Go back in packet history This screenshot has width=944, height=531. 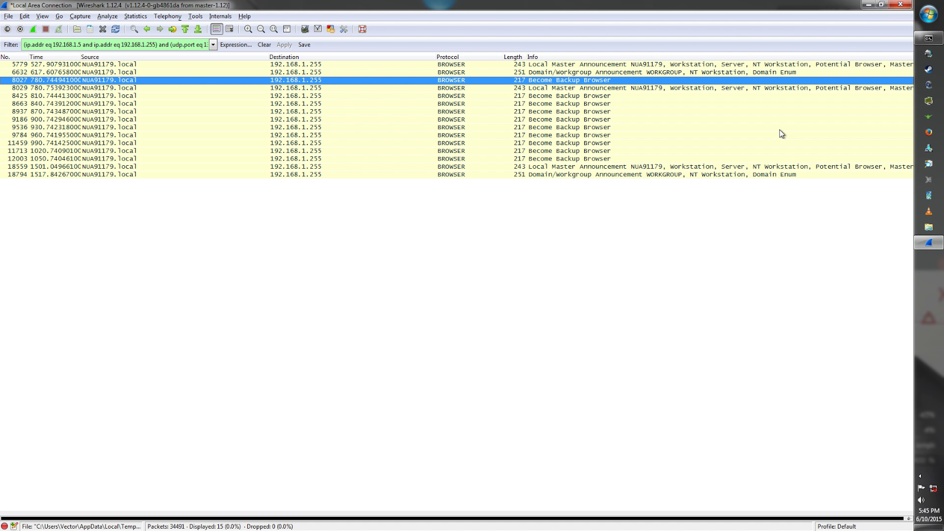pos(147,29)
